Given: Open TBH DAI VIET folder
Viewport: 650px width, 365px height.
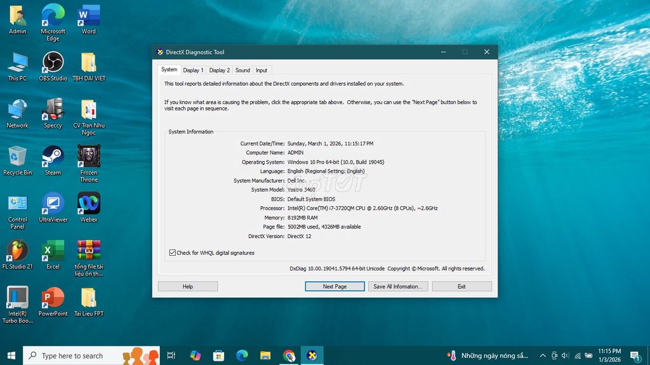Looking at the screenshot, I should pos(89,67).
